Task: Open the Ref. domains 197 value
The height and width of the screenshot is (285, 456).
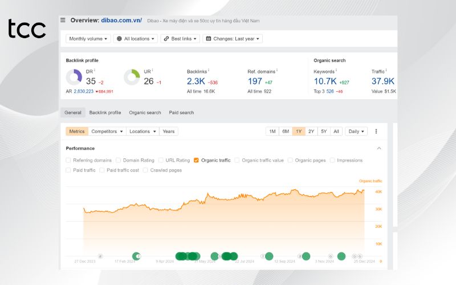Action: pyautogui.click(x=255, y=81)
